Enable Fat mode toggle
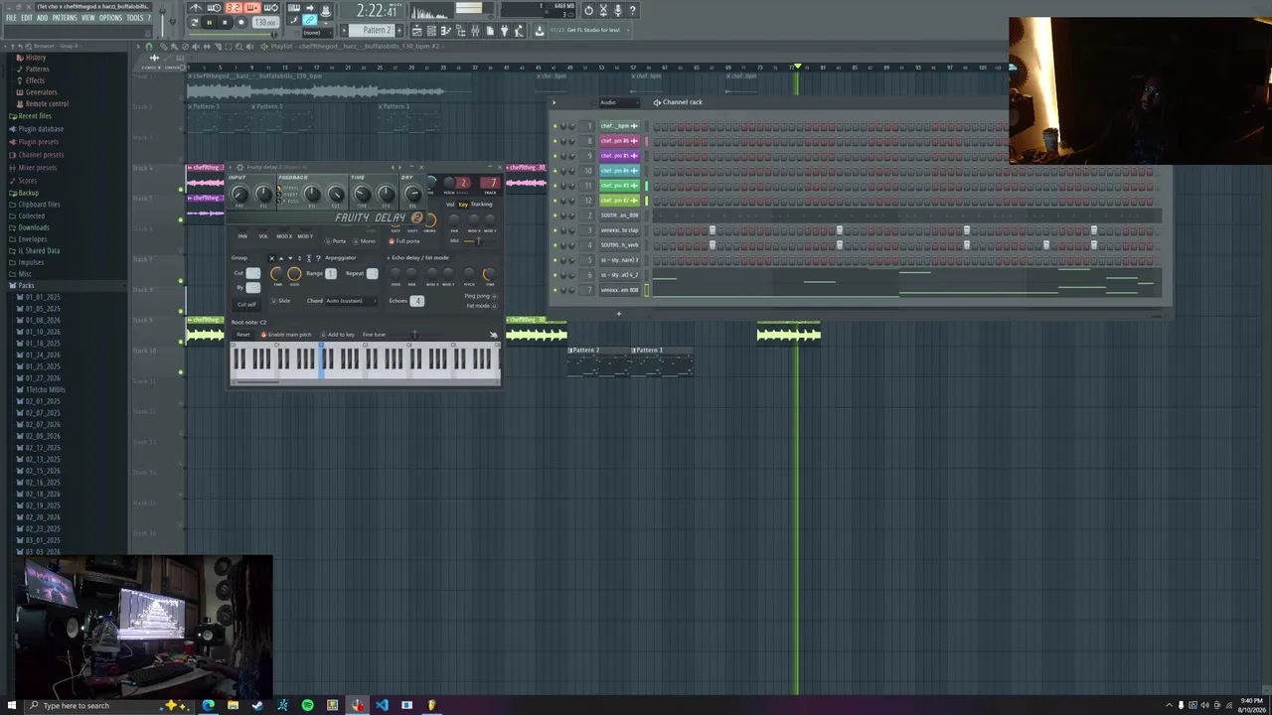Viewport: 1272px width, 715px height. pyautogui.click(x=482, y=306)
